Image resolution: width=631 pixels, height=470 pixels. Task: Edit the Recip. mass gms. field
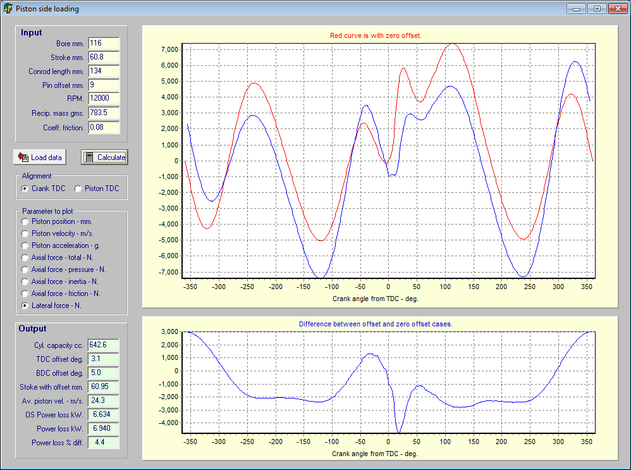click(x=104, y=113)
